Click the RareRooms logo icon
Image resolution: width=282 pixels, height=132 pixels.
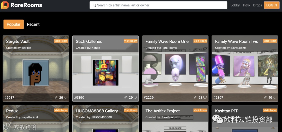pyautogui.click(x=5, y=5)
